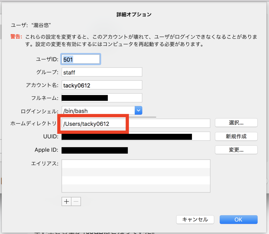269x234 pixels.
Task: Open the login shell /bin/bash dropdown
Action: click(138, 110)
